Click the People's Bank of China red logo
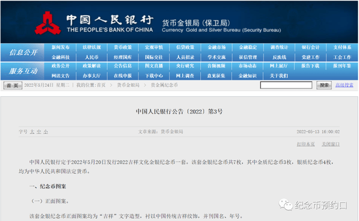Image resolution: width=359 pixels, height=221 pixels. click(x=48, y=23)
